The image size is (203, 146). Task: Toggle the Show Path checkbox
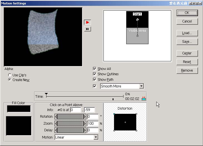coord(95,79)
